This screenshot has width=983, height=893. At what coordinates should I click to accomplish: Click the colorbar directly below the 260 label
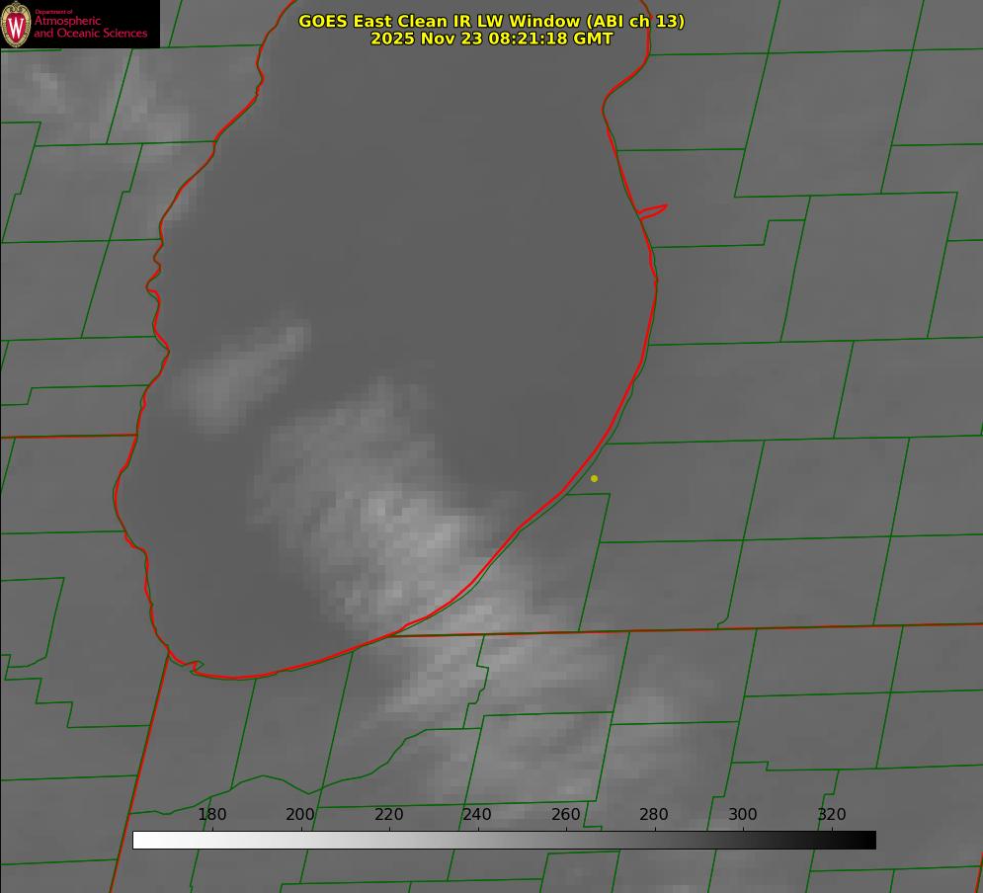[566, 840]
